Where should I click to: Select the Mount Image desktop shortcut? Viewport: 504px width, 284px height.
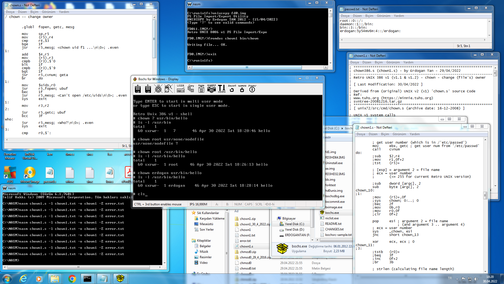30,175
